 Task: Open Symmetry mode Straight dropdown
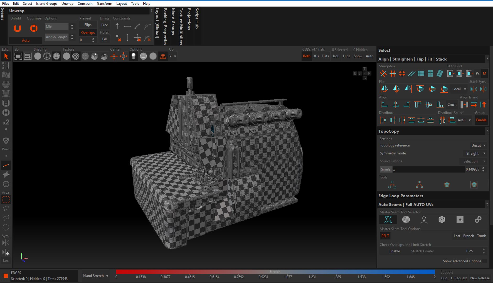click(x=476, y=153)
